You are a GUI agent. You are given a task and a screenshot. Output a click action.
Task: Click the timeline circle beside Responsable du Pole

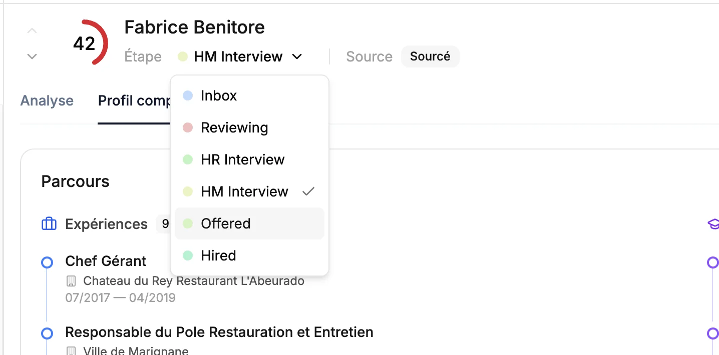pos(47,333)
